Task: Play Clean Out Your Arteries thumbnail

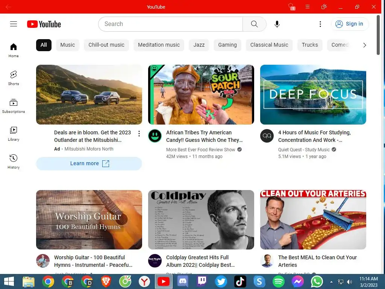Action: pyautogui.click(x=313, y=220)
